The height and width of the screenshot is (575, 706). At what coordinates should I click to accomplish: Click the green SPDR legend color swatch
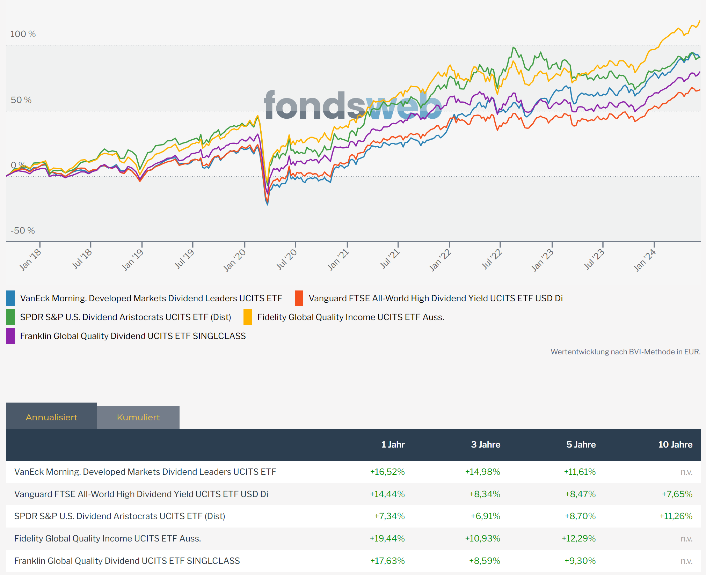coord(10,317)
